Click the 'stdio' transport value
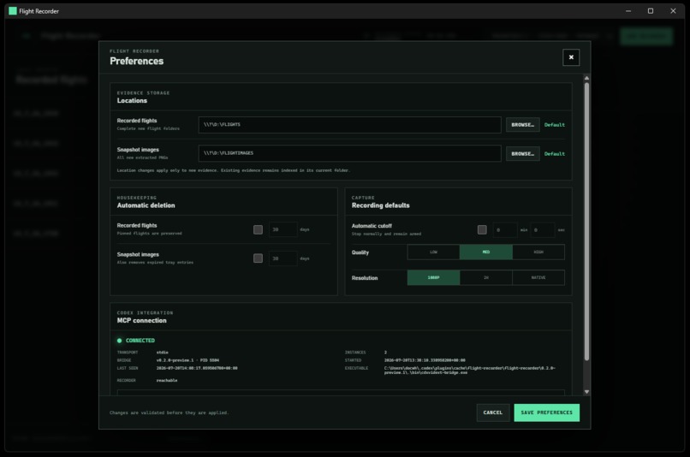This screenshot has width=690, height=457. tap(162, 353)
